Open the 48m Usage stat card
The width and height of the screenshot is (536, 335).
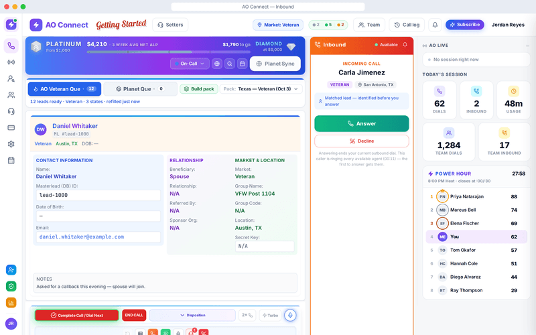513,100
